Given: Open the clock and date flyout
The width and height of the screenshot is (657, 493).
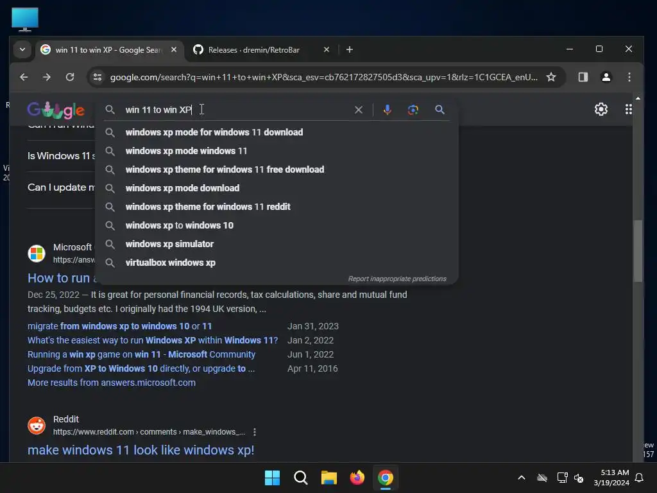Looking at the screenshot, I should click(x=611, y=478).
